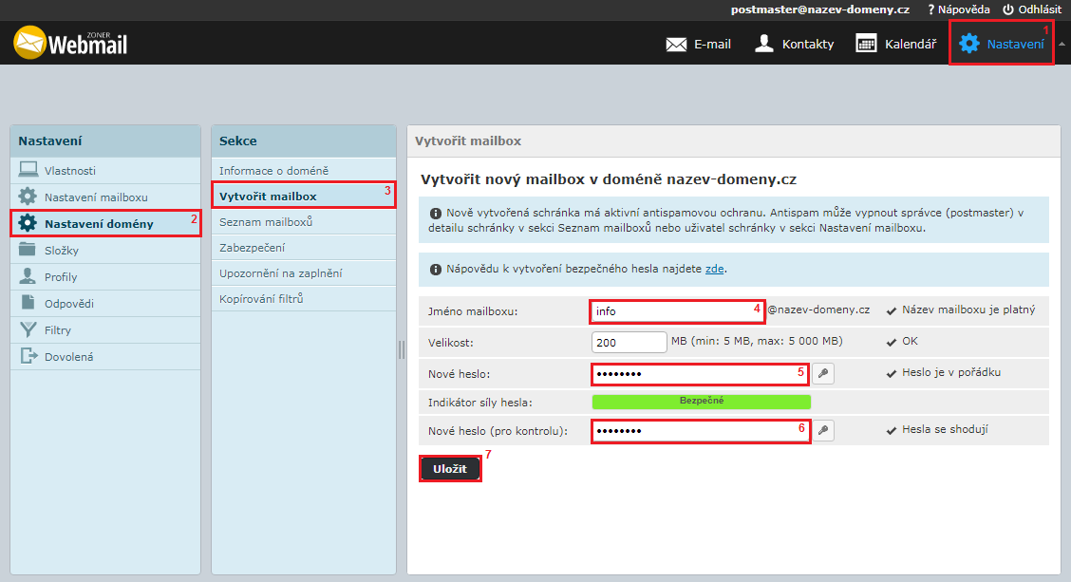Viewport: 1071px width, 582px height.
Task: Open Složky in the settings sidebar
Action: click(61, 251)
